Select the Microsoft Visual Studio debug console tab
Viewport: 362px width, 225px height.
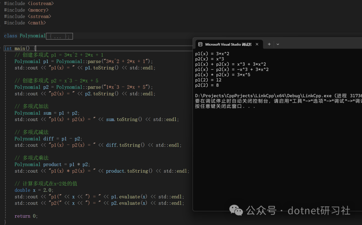pos(229,44)
